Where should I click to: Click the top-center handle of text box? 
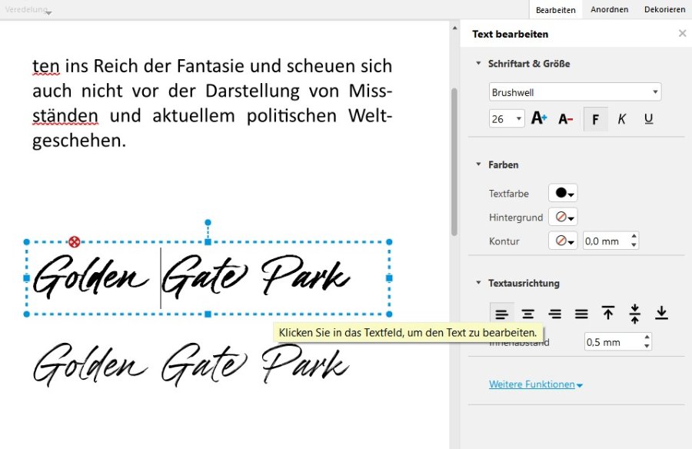point(208,242)
